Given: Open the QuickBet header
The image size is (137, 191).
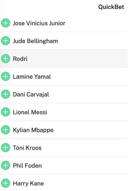Looking at the screenshot, I should 111,7.
